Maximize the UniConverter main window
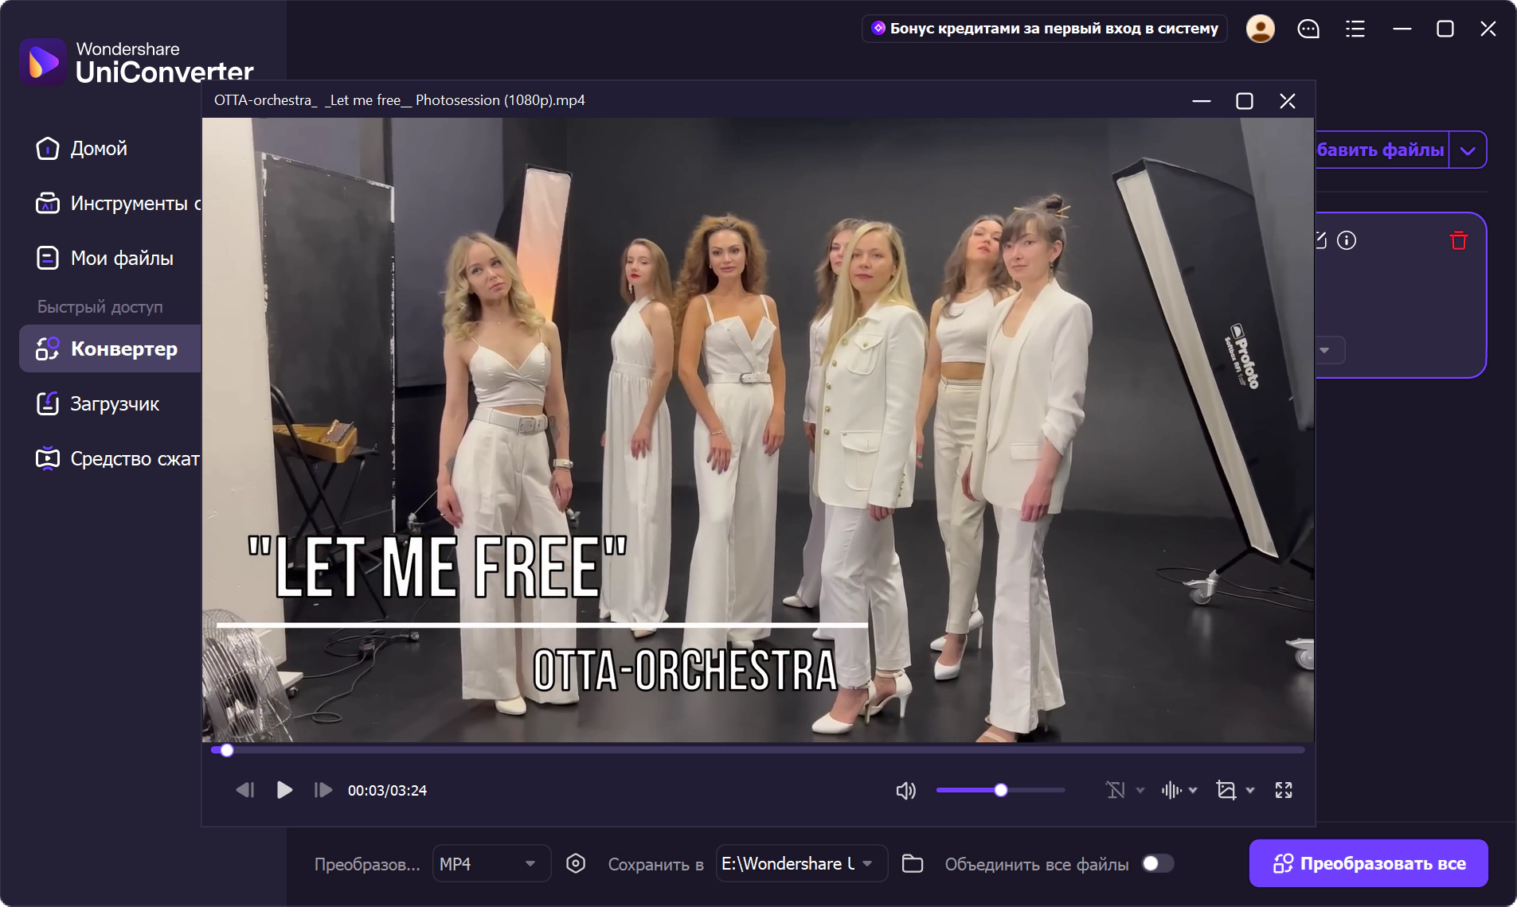The height and width of the screenshot is (907, 1517). coord(1445,29)
